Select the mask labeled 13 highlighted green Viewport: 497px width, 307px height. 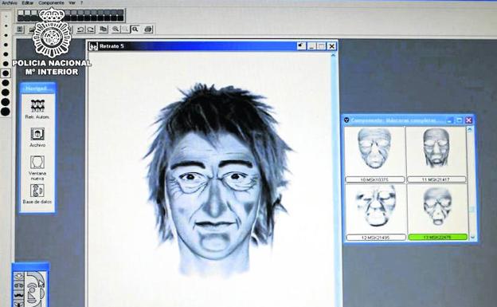coord(437,237)
